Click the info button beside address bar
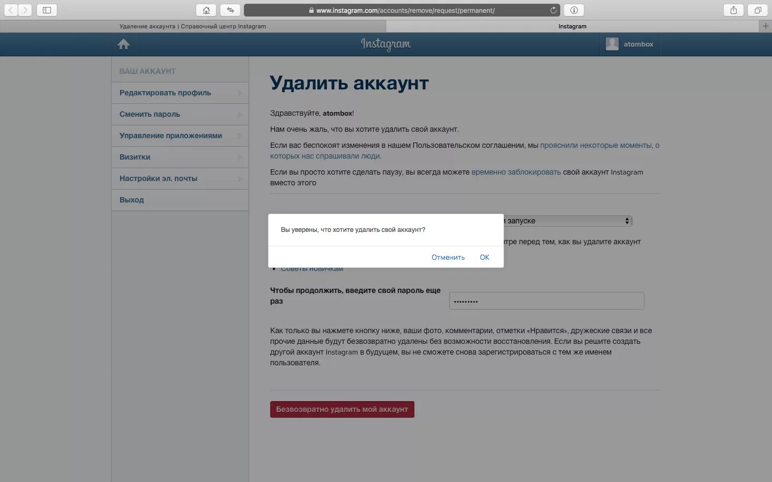 (x=574, y=10)
